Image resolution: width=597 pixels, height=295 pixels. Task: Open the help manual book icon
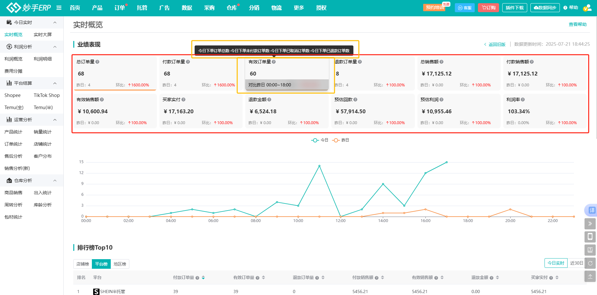pos(590,250)
